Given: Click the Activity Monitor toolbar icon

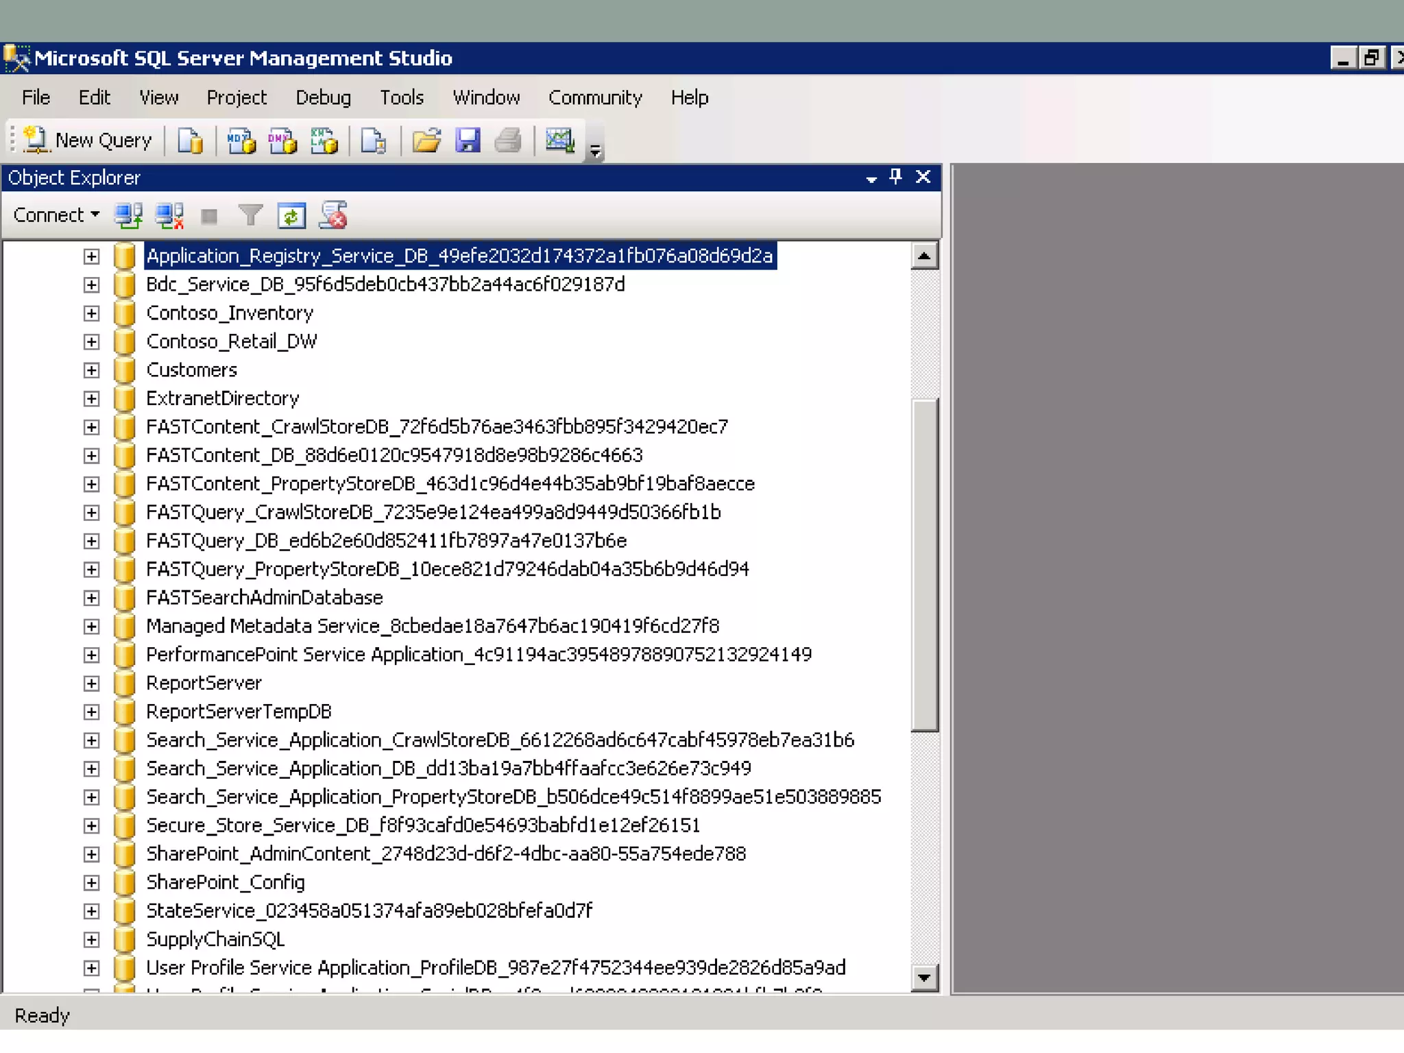Looking at the screenshot, I should point(560,141).
